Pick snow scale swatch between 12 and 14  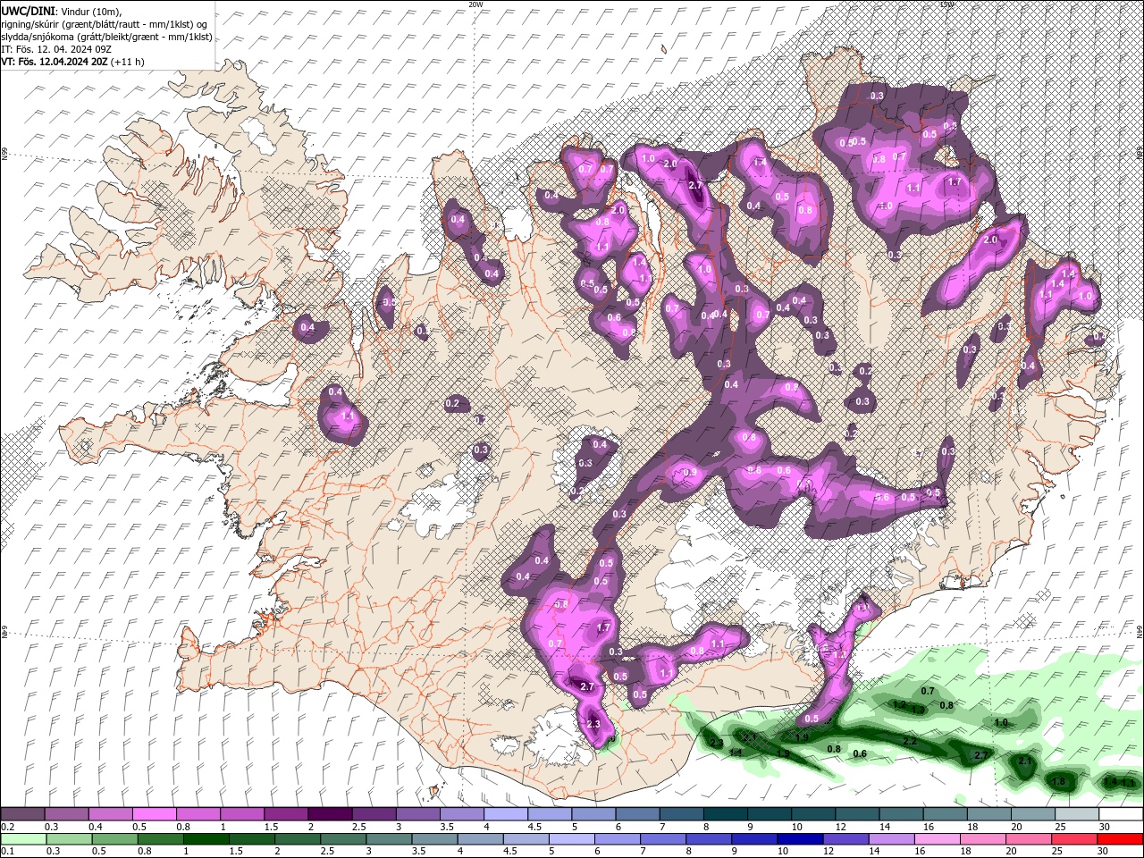tap(855, 814)
